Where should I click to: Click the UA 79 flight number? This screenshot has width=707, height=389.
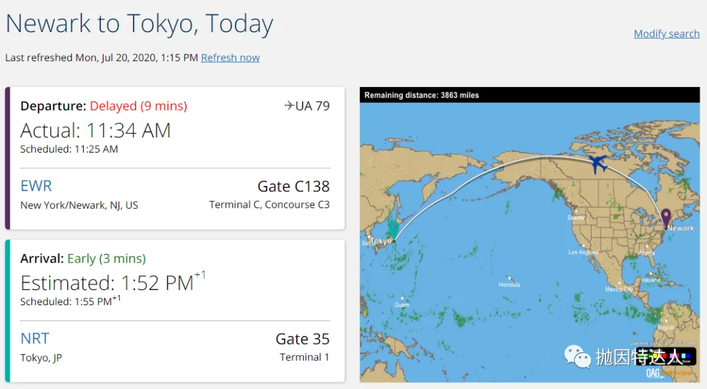tap(312, 106)
